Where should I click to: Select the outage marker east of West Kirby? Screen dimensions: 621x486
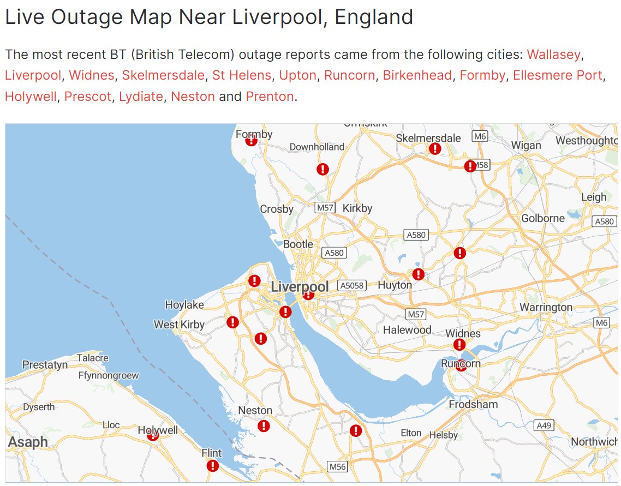[x=232, y=322]
